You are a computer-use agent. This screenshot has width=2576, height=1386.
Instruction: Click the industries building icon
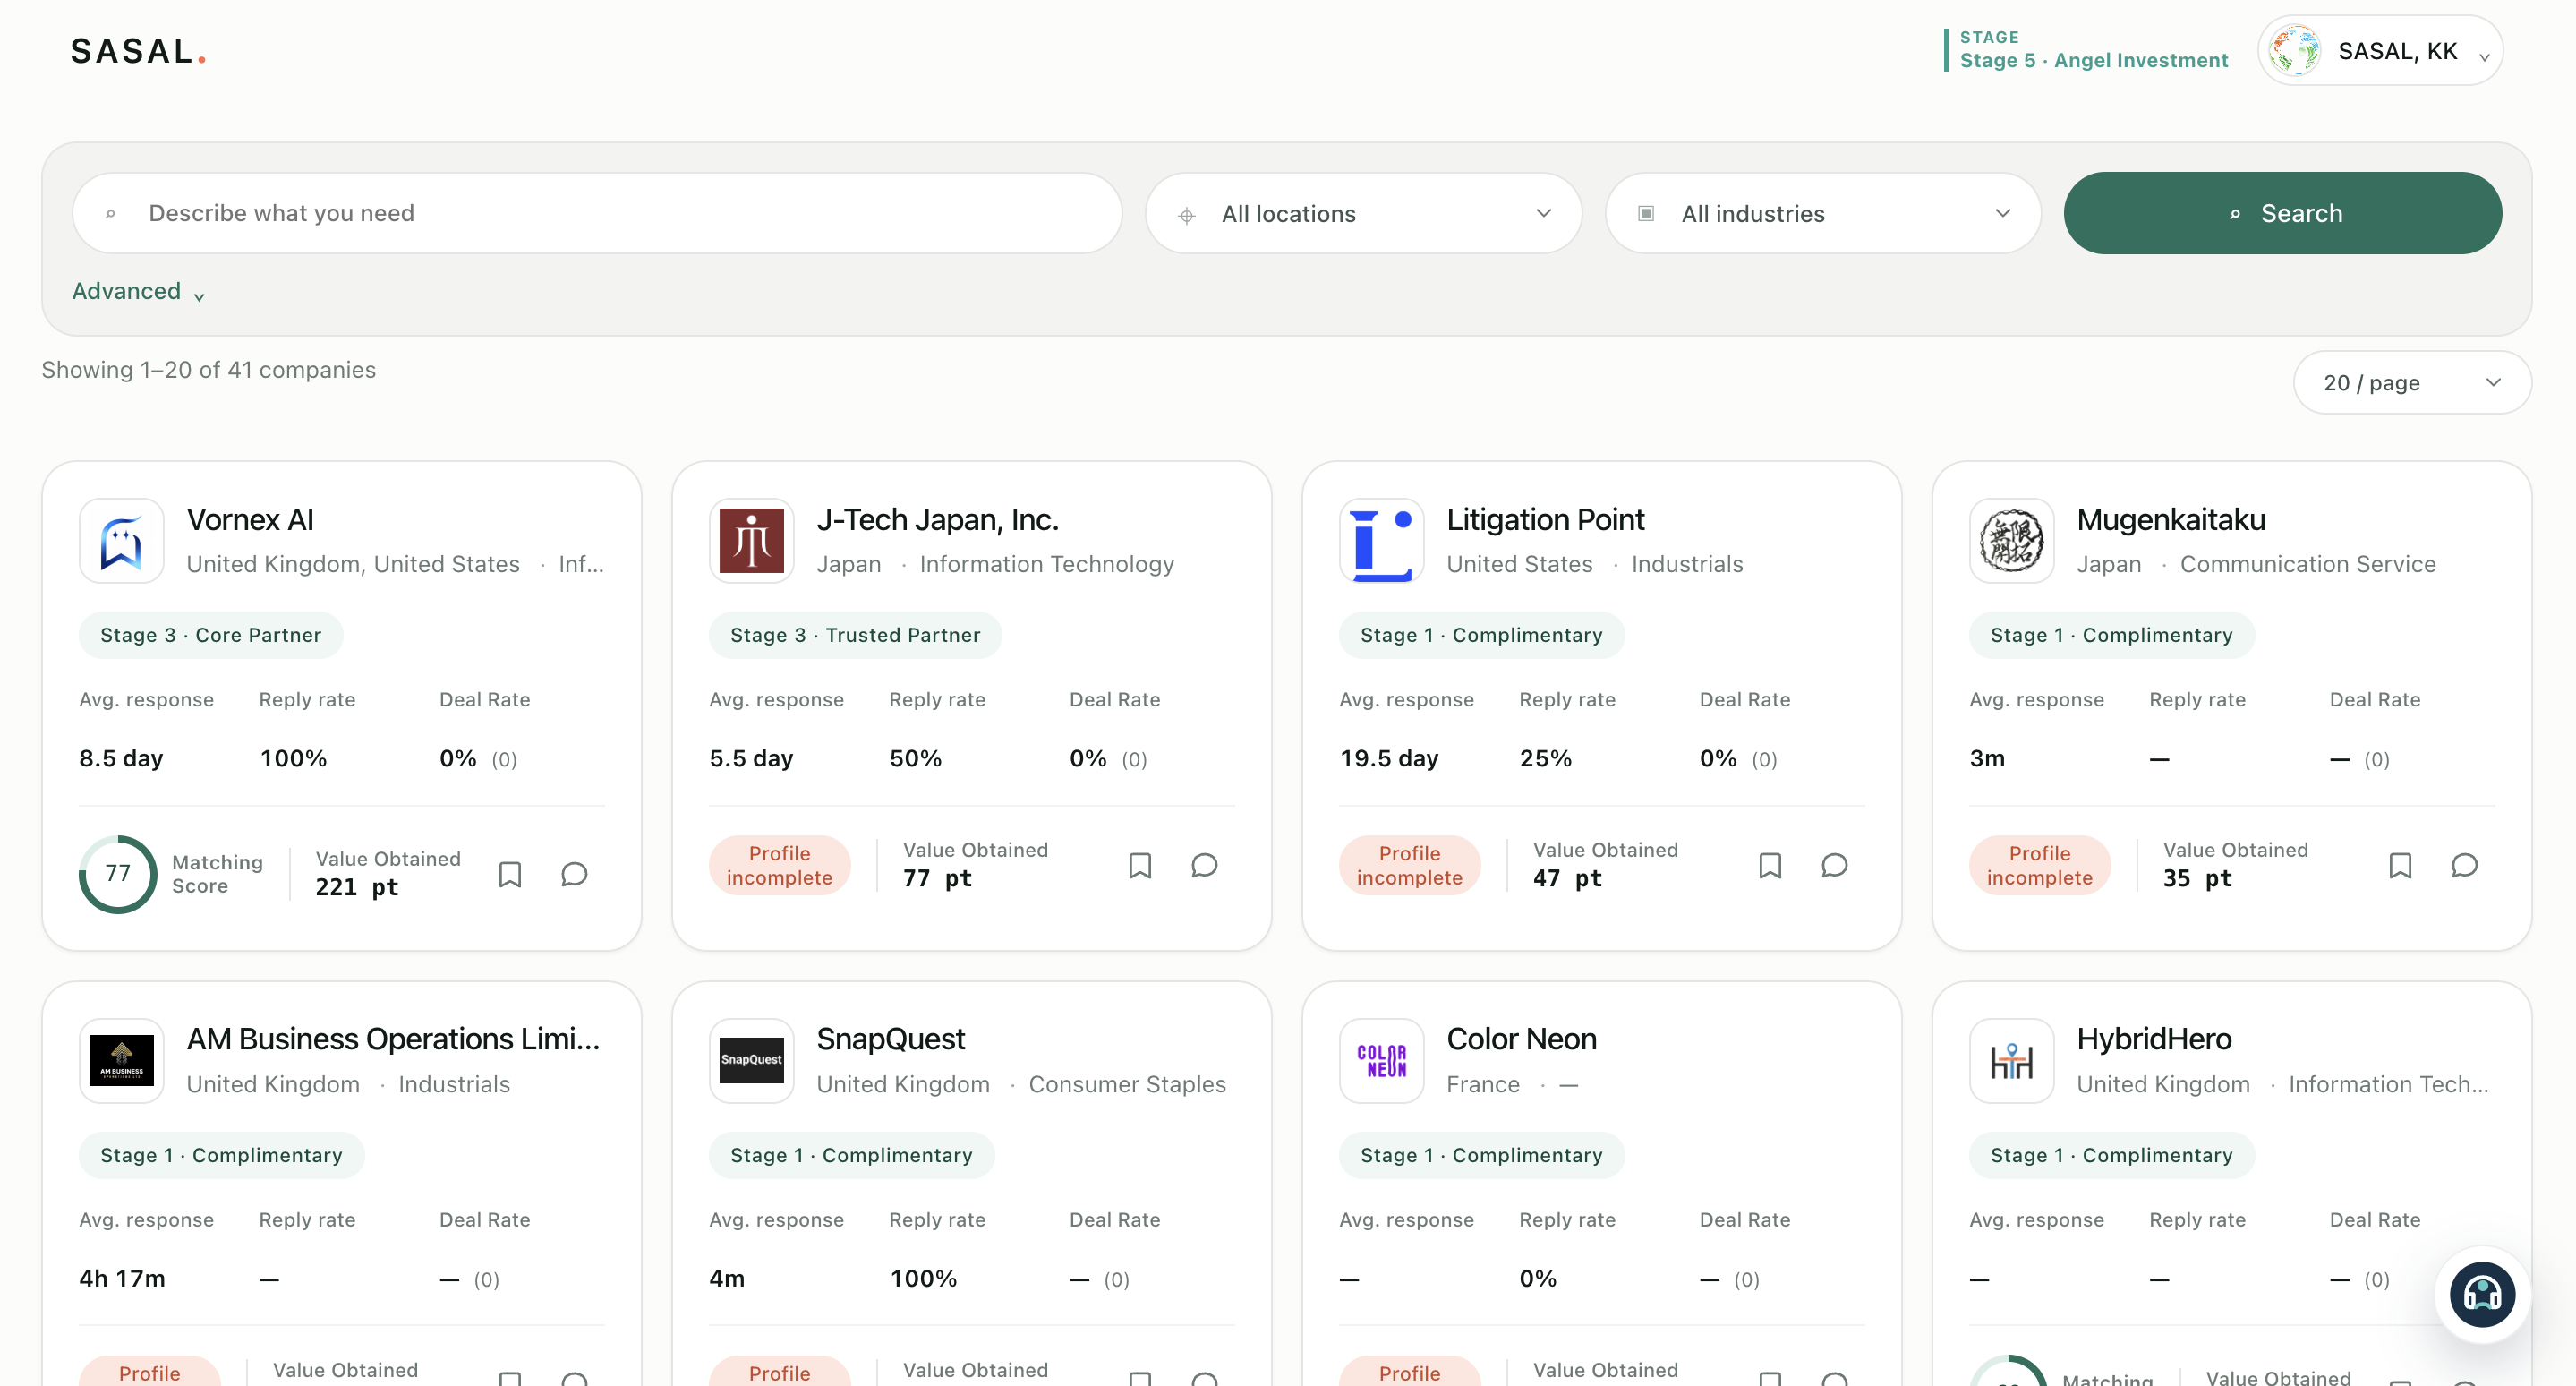pos(1646,214)
